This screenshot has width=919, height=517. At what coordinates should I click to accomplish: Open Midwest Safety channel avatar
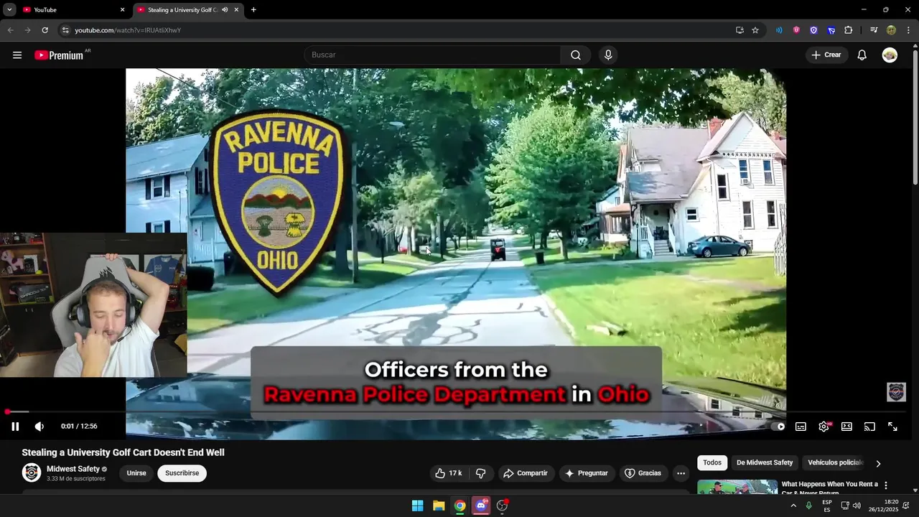click(32, 472)
